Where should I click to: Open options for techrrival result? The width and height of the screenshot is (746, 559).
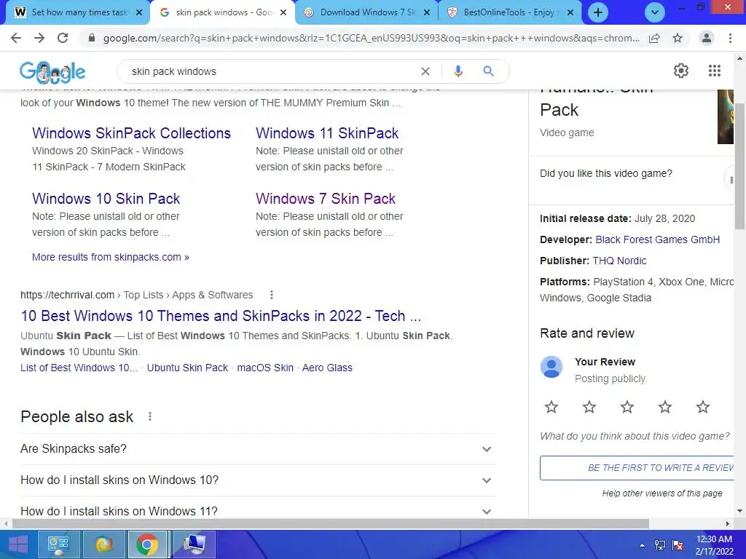coord(272,295)
